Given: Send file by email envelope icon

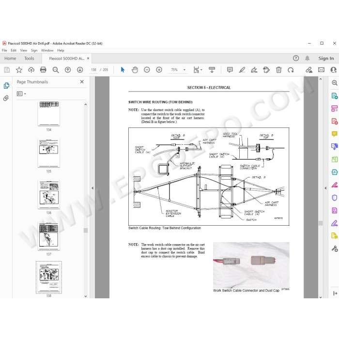Looking at the screenshot, I should (321, 70).
